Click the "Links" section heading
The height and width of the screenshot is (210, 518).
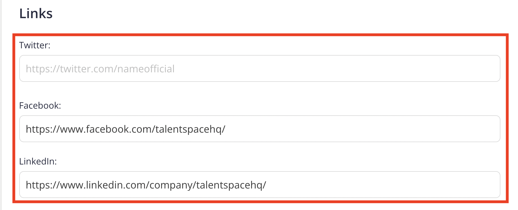[36, 13]
